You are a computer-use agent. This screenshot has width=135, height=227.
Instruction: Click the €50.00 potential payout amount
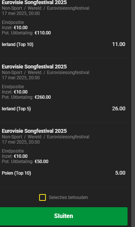click(x=41, y=162)
